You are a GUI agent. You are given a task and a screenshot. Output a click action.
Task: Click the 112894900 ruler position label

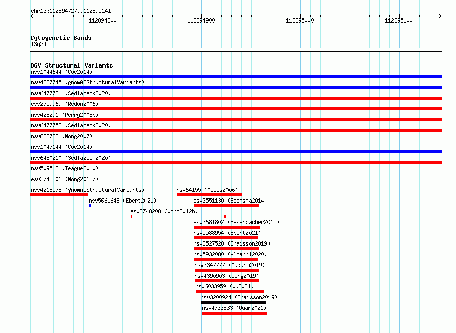coord(201,20)
